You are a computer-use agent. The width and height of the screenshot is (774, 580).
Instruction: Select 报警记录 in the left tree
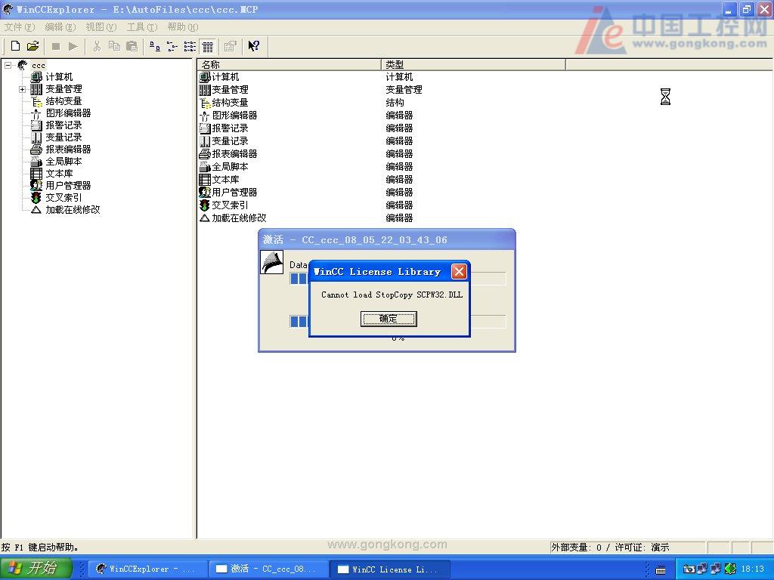tap(63, 125)
